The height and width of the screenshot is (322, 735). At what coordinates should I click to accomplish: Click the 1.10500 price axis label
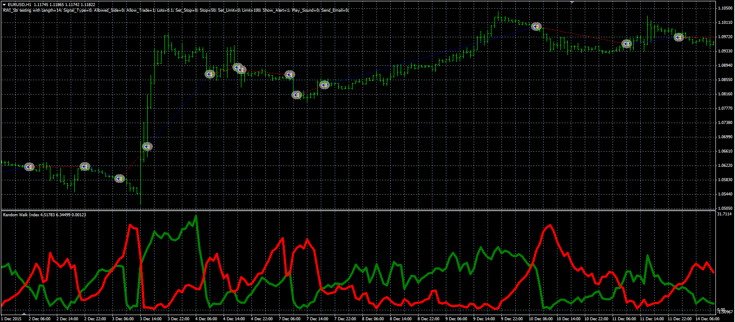pos(725,8)
